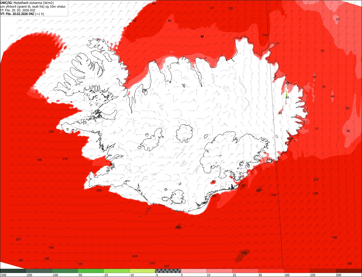This screenshot has height=277, width=362.
Task: Click the negative value -16 in east Iceland
Action: point(286,84)
